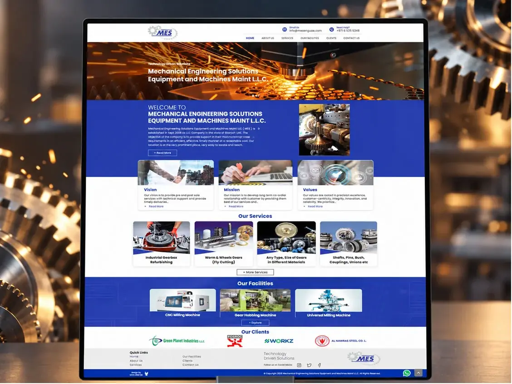Click the Contact Us link in footer
The image size is (512, 384).
coord(191,365)
